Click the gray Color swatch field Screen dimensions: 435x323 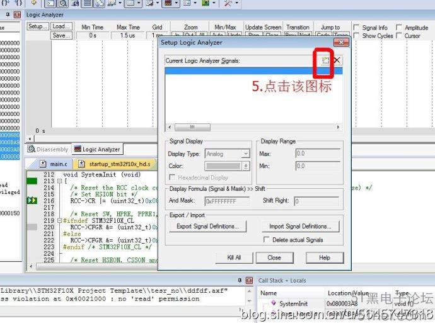(223, 166)
